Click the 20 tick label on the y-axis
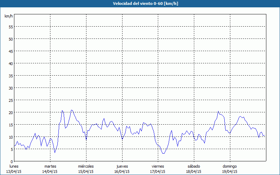Image resolution: width=280 pixels, height=175 pixels. pos(10,112)
